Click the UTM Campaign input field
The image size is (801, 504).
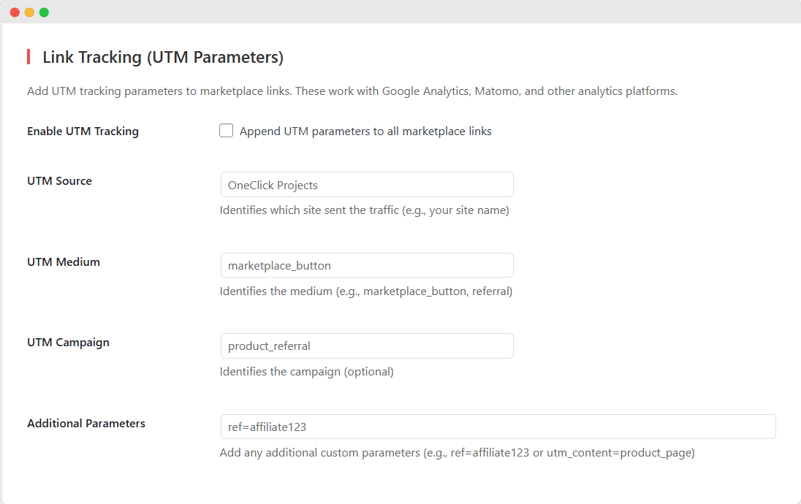[367, 345]
